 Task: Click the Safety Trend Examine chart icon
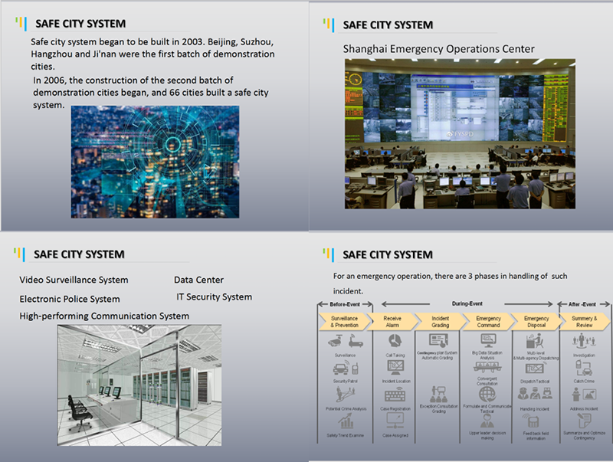tap(346, 421)
